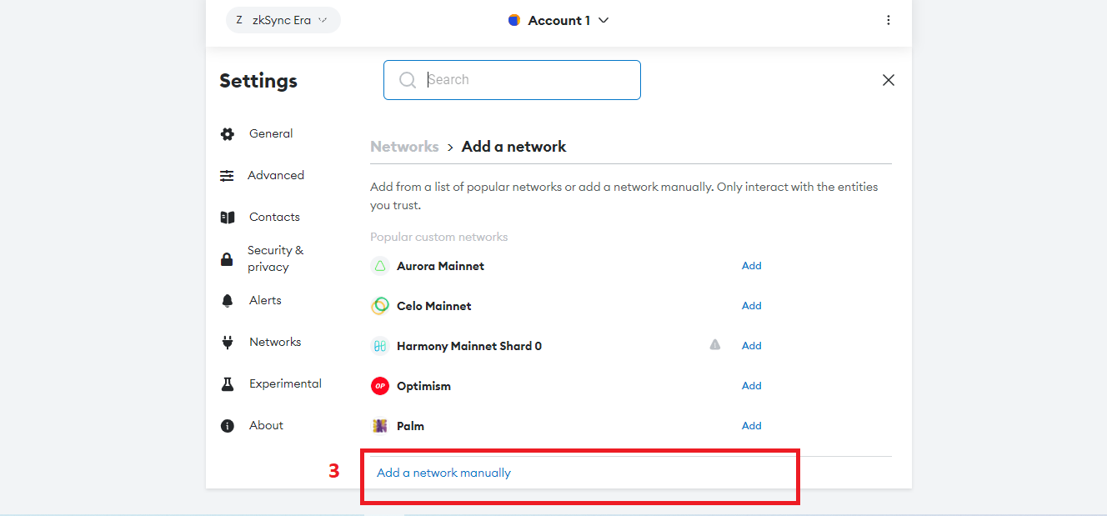Click the About info icon
Viewport: 1107px width, 516px height.
228,426
